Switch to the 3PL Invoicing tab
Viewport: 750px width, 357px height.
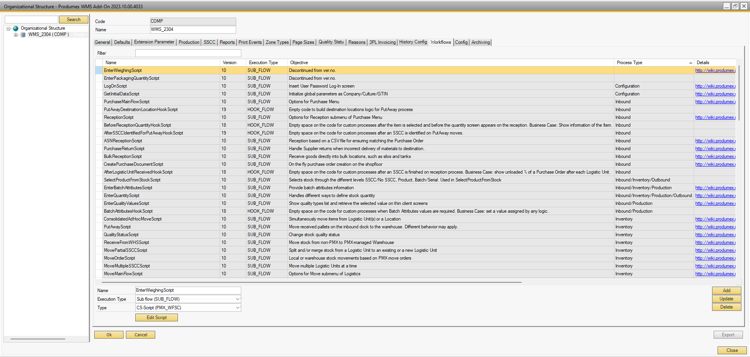pos(382,42)
